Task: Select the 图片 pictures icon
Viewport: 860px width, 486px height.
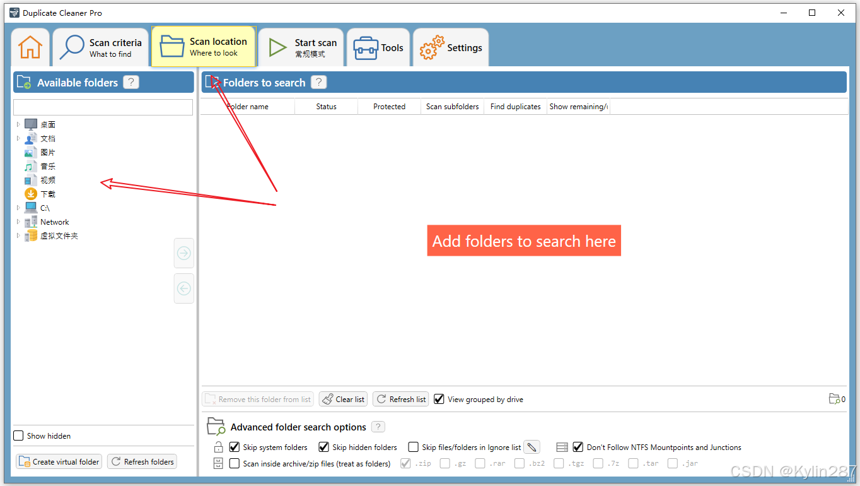Action: coord(31,152)
